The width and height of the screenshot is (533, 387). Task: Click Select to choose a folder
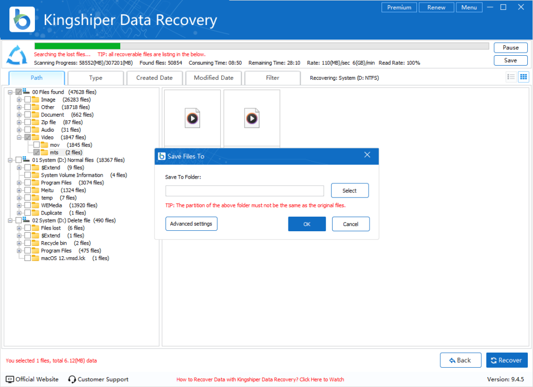point(350,191)
